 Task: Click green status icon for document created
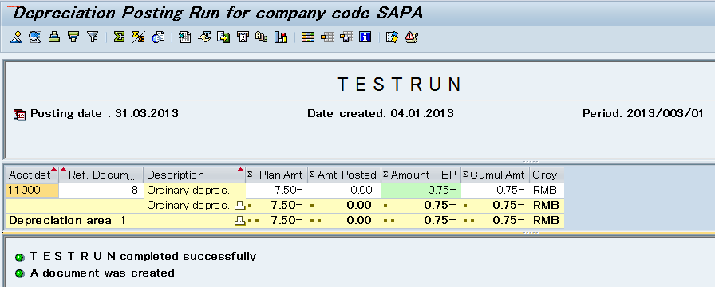[20, 273]
